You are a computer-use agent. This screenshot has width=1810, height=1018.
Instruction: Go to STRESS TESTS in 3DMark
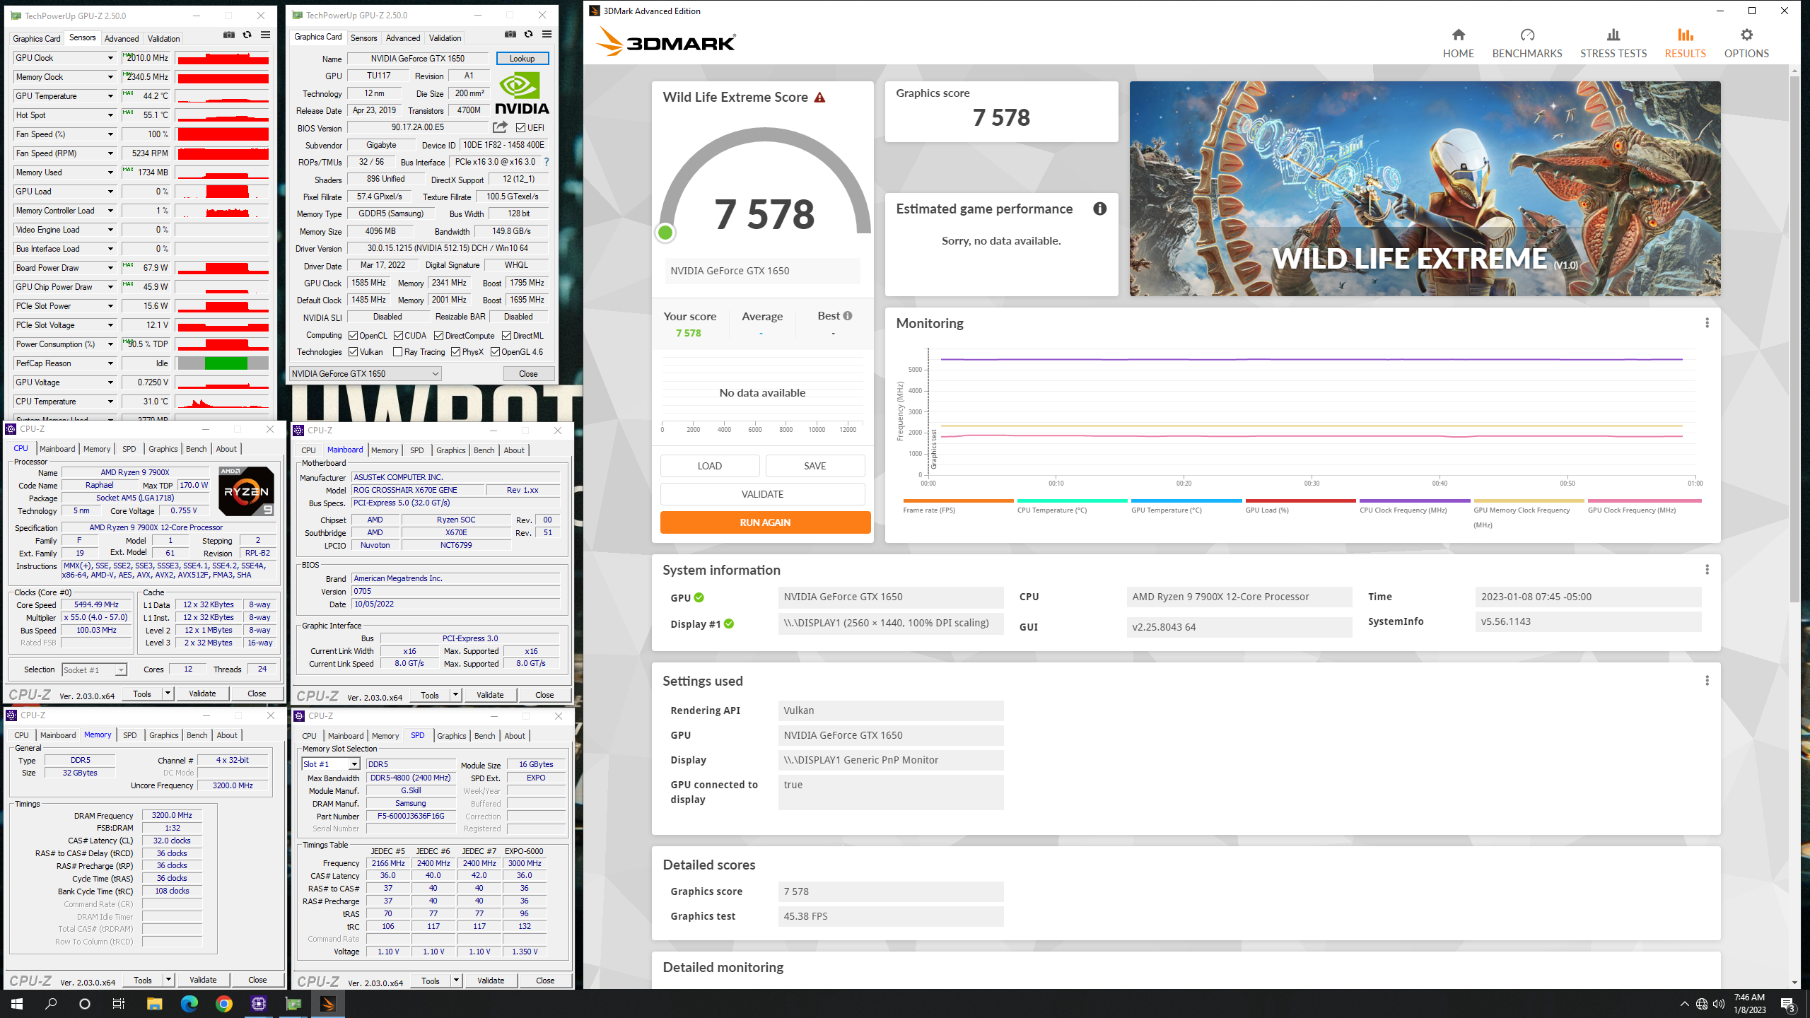pyautogui.click(x=1613, y=43)
